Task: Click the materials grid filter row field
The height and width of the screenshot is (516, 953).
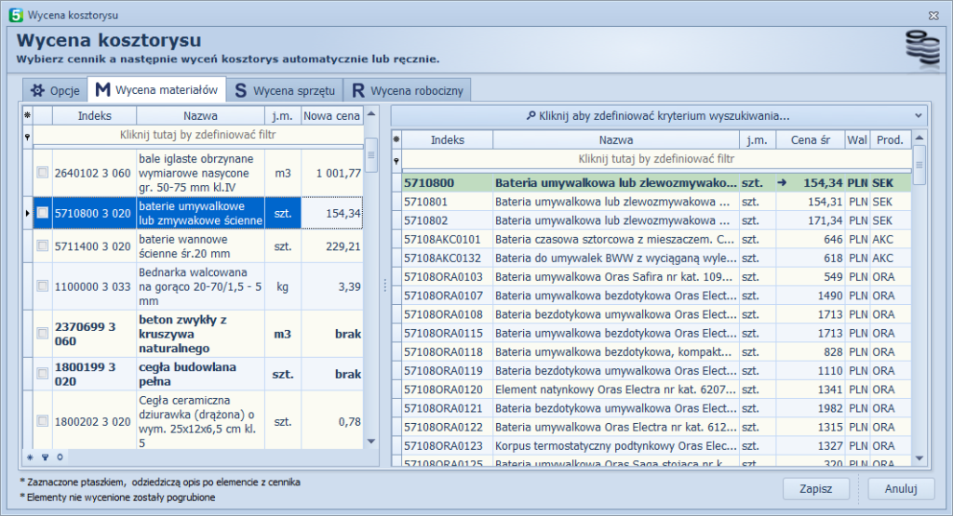Action: point(197,135)
